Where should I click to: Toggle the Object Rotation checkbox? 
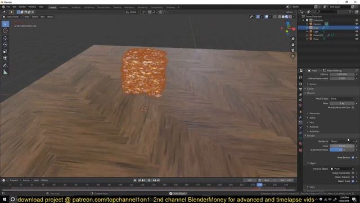(x=353, y=177)
